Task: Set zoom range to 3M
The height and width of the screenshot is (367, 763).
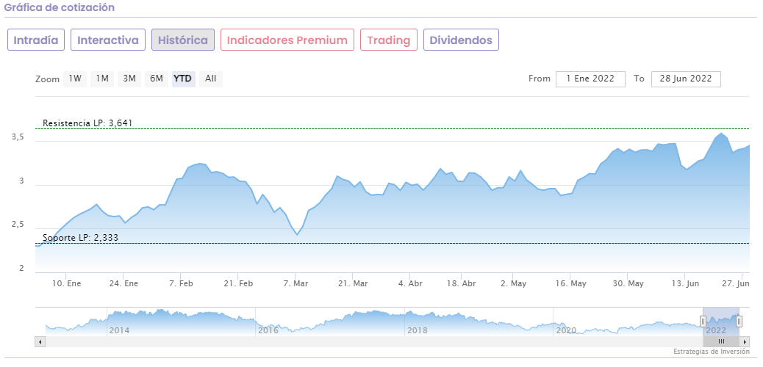Action: (x=129, y=79)
